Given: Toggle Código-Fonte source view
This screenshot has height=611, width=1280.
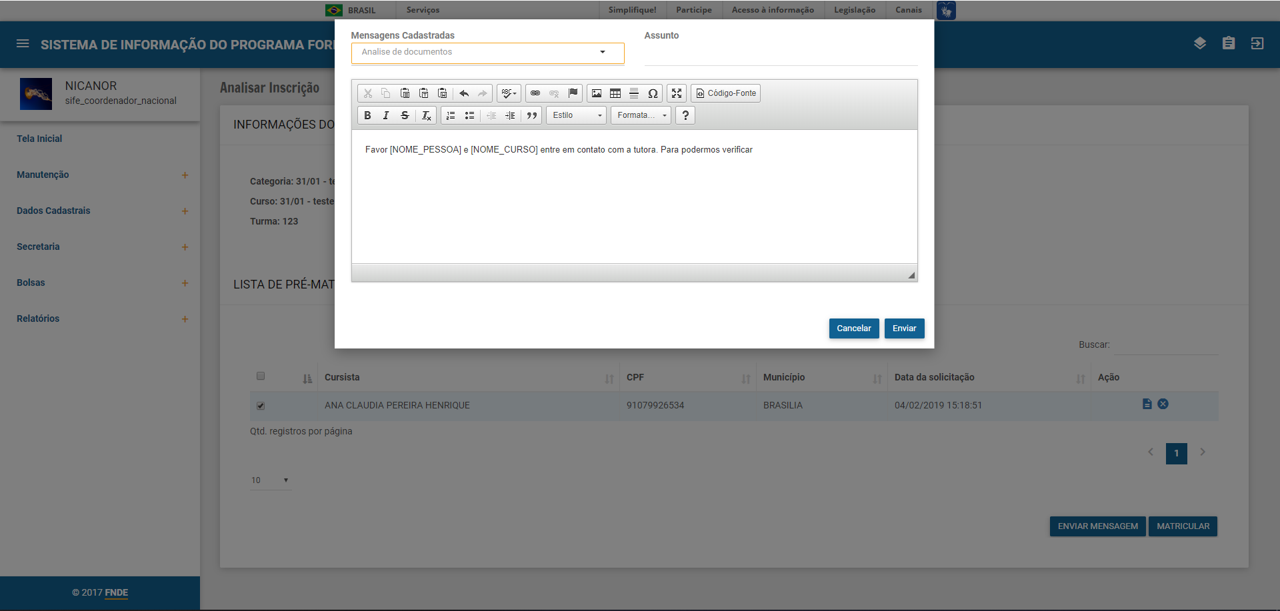Looking at the screenshot, I should click(726, 93).
